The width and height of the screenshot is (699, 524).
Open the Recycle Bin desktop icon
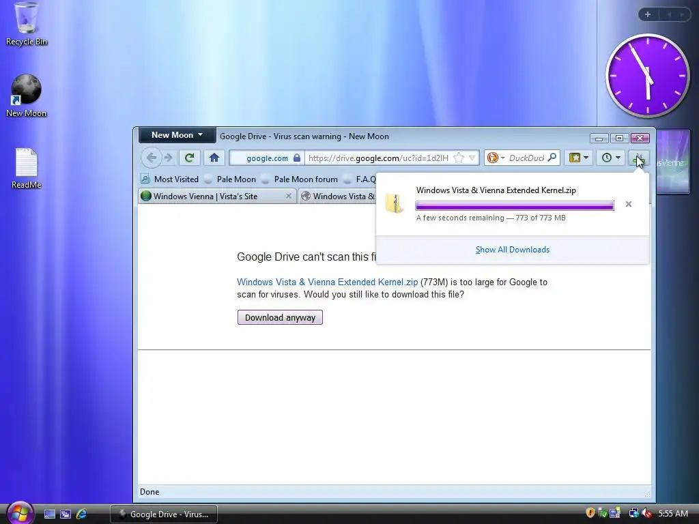coord(27,25)
